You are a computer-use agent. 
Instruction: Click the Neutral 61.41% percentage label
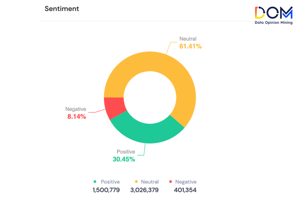(190, 46)
